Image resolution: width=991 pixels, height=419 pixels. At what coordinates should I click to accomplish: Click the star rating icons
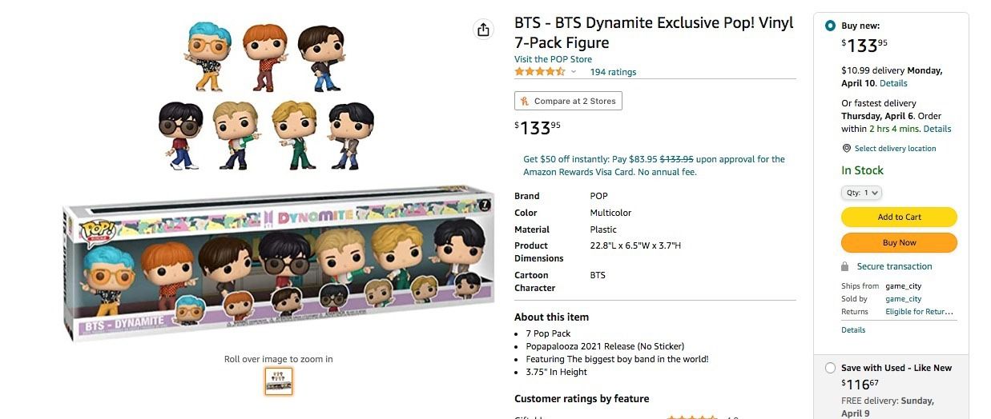pos(540,72)
